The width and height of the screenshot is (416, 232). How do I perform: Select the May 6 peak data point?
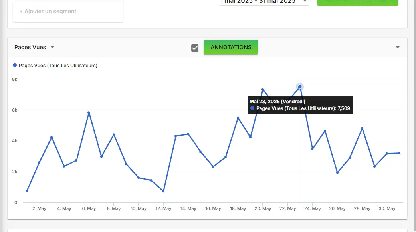[89, 113]
